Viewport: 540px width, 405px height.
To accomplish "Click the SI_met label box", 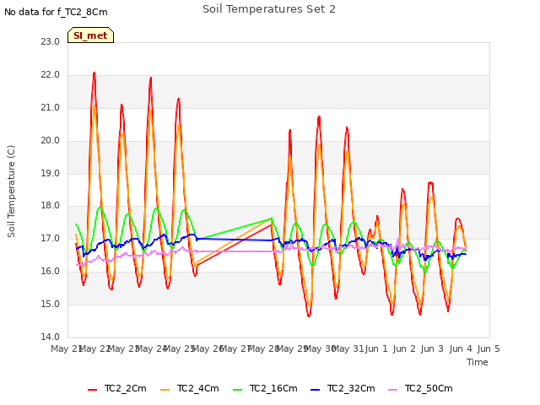I will 90,35.
